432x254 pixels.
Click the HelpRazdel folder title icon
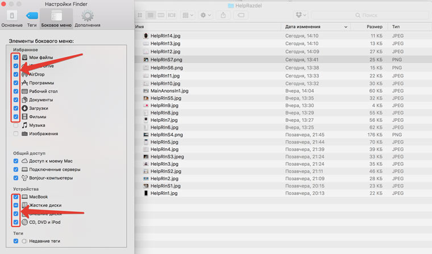point(231,6)
